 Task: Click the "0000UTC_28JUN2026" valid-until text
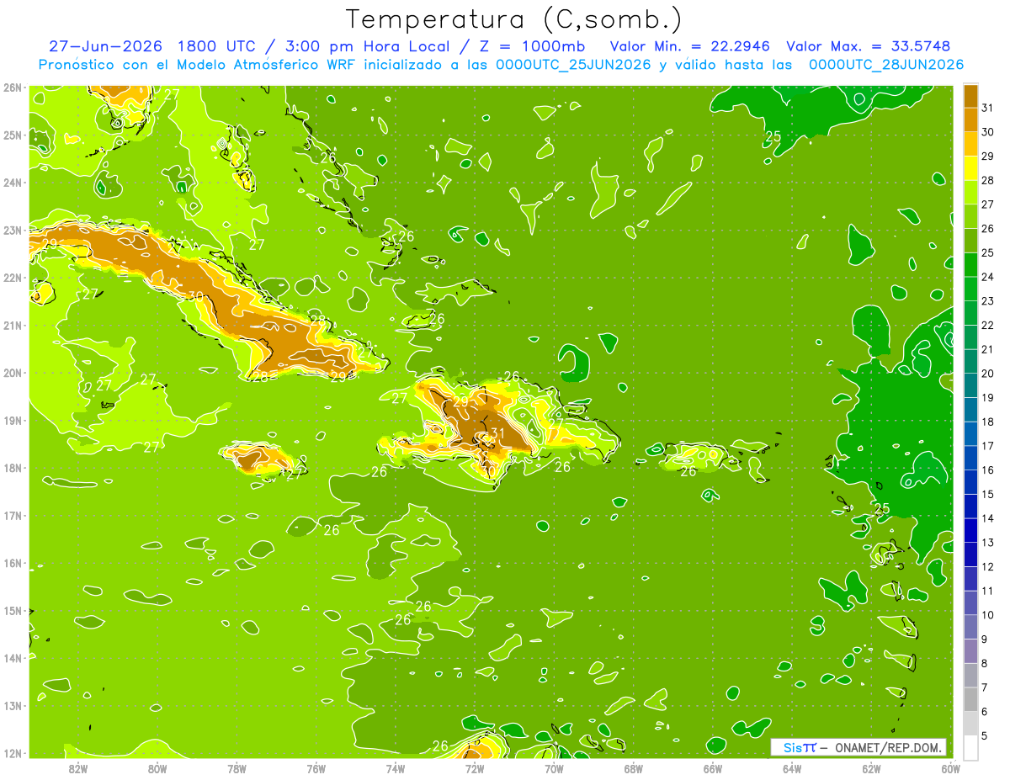(886, 65)
